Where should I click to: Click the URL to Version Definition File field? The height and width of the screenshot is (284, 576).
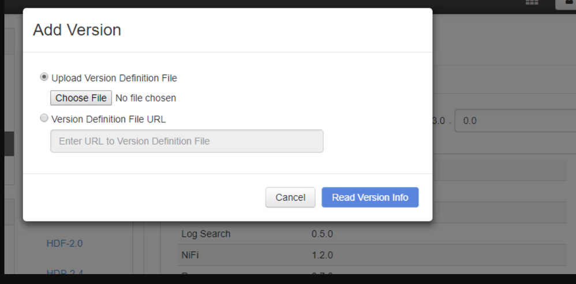[186, 141]
